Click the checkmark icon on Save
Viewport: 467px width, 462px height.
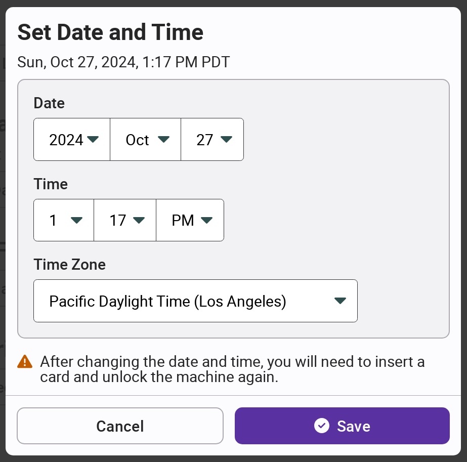pos(321,426)
